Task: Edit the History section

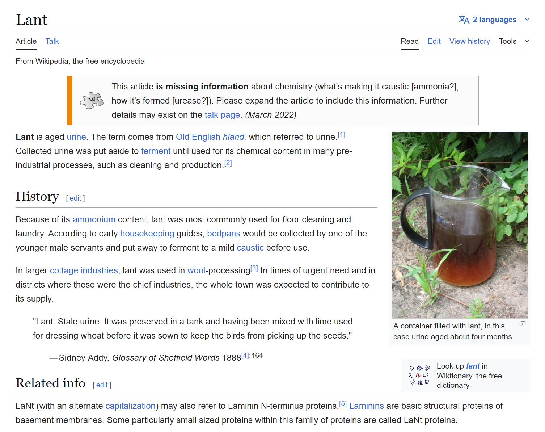Action: tap(75, 198)
